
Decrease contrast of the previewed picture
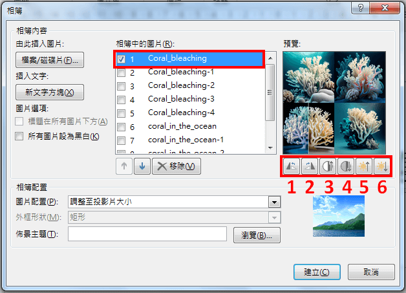click(346, 166)
